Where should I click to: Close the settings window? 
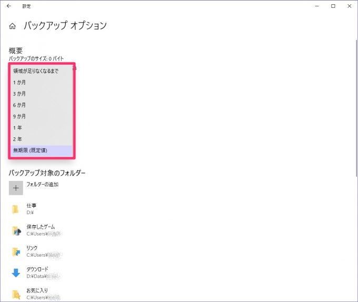tap(350, 6)
